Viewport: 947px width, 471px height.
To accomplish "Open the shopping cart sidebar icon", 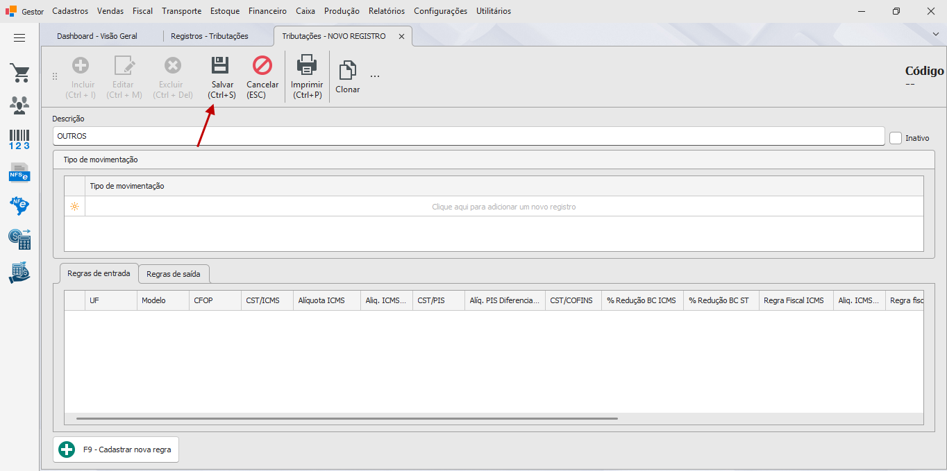I will click(19, 73).
